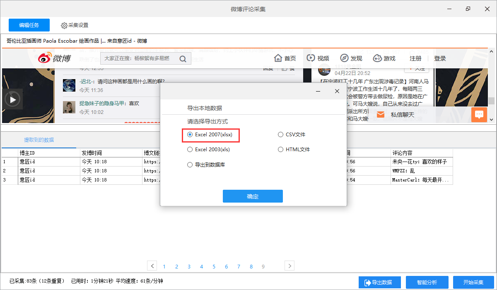Click the comment timestamp 今天 10:02
Image resolution: width=497 pixels, height=290 pixels.
(91, 112)
